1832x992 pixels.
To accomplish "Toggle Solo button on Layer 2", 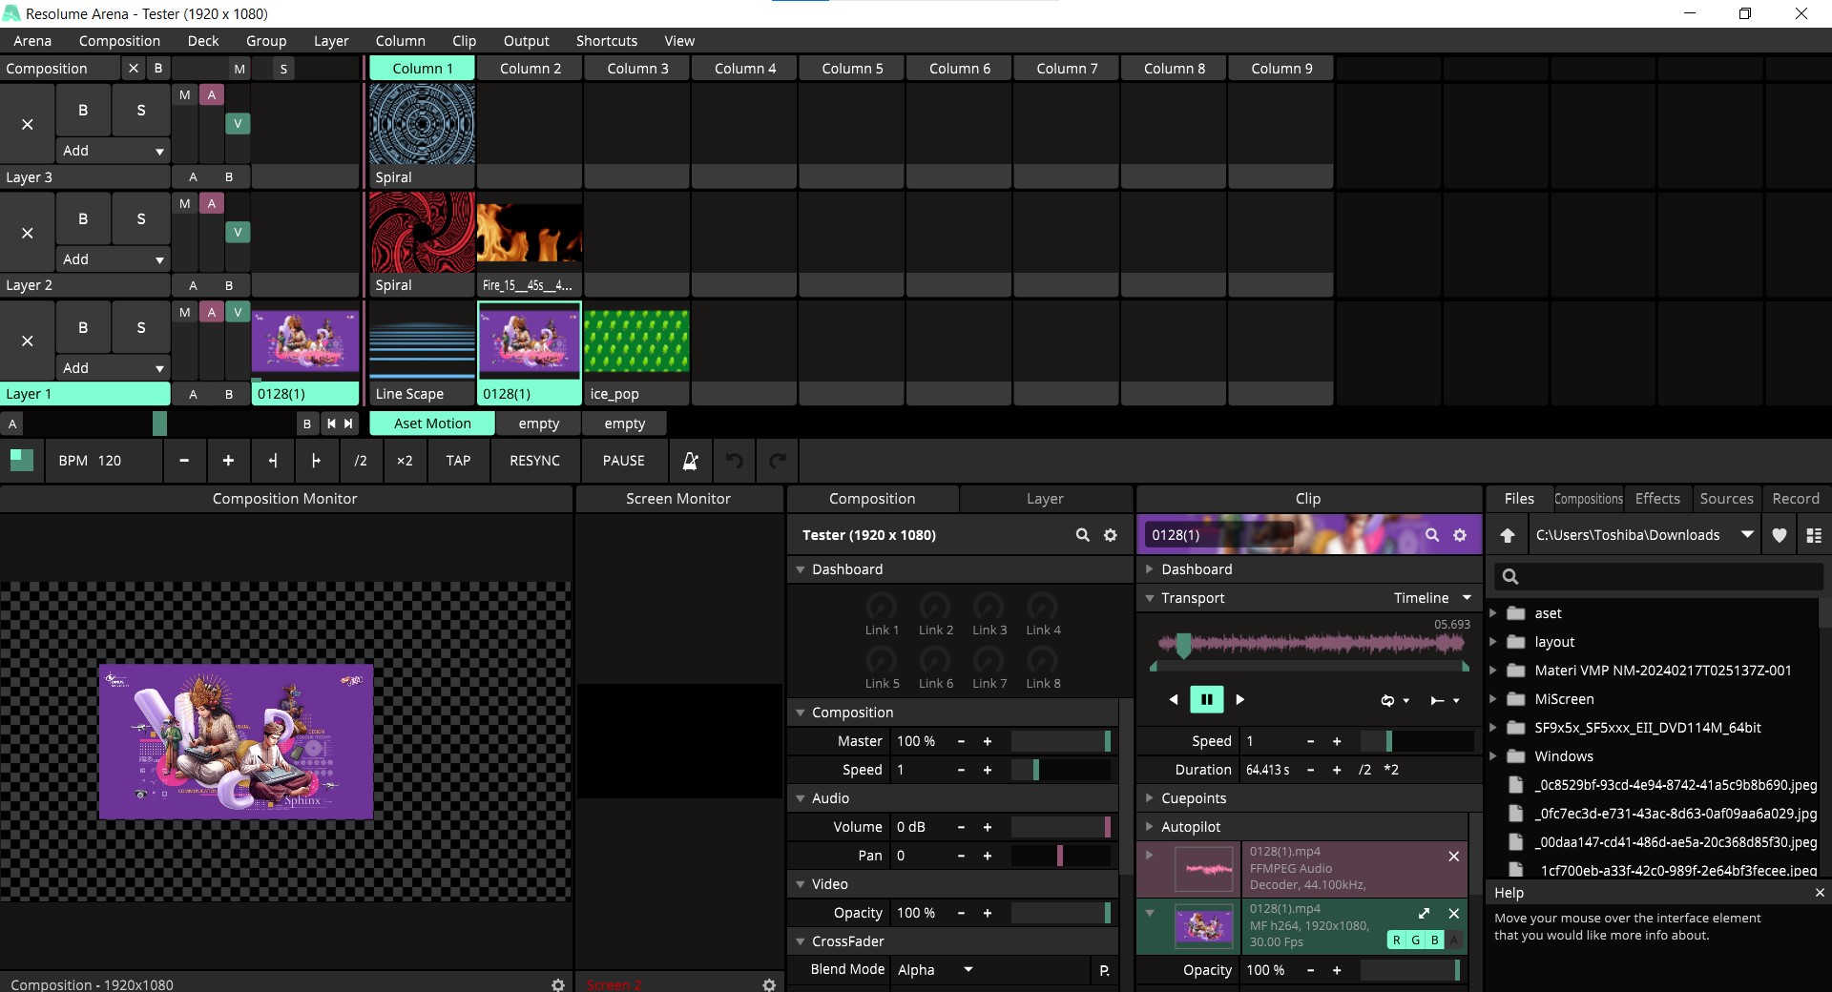I will (x=141, y=219).
